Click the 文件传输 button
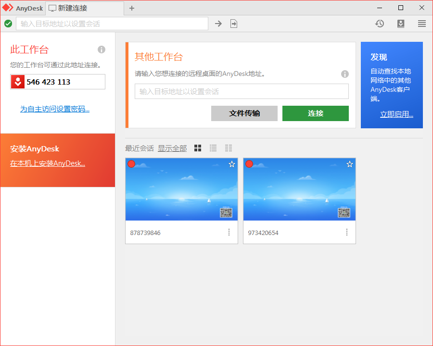The width and height of the screenshot is (433, 346). click(x=244, y=113)
